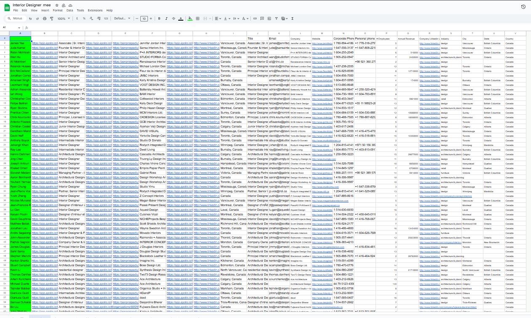
Task: Undo the last action
Action: click(x=31, y=19)
